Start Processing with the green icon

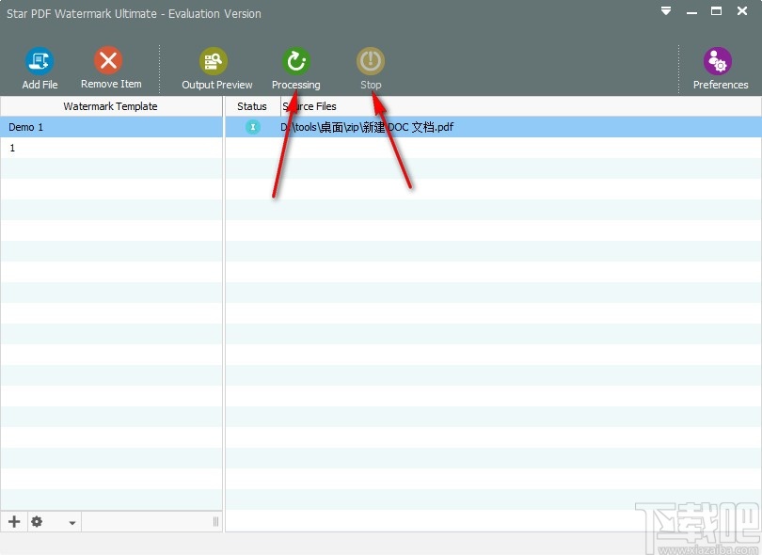click(x=296, y=61)
